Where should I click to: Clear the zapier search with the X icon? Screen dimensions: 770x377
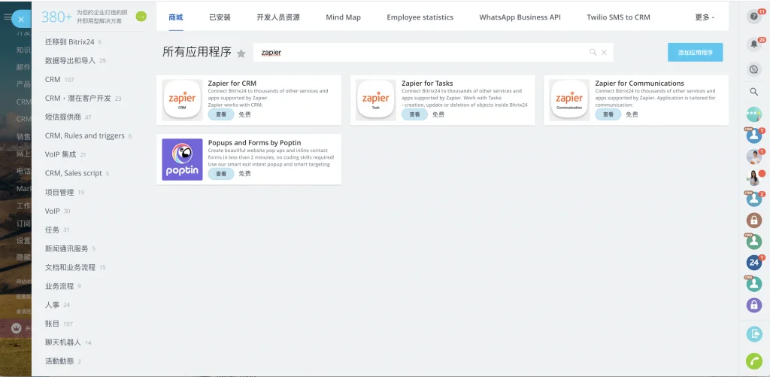(604, 52)
